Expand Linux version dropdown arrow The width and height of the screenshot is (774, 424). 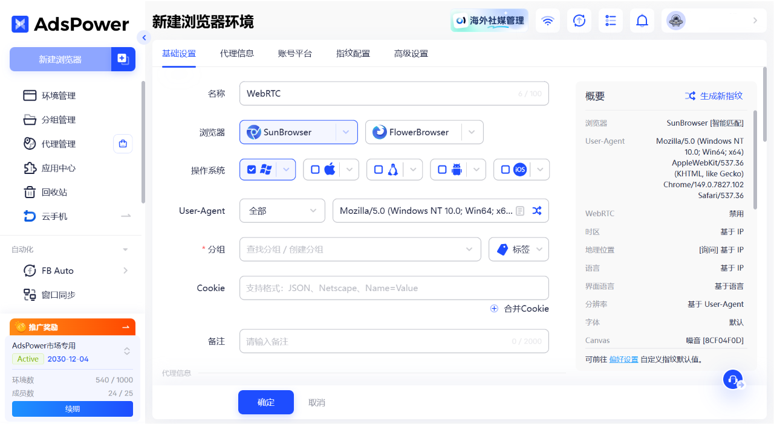click(413, 170)
